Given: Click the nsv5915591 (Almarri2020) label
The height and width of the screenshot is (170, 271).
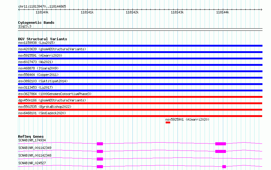Looking at the screenshot, I should pyautogui.click(x=40, y=55).
